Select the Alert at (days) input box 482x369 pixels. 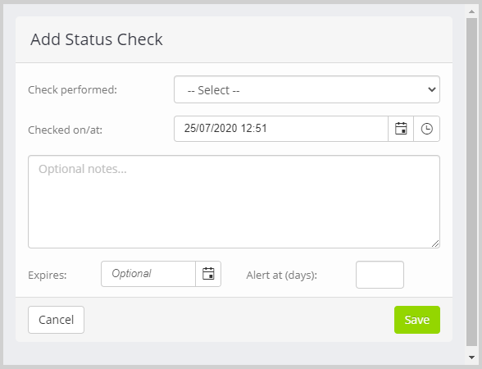(380, 275)
